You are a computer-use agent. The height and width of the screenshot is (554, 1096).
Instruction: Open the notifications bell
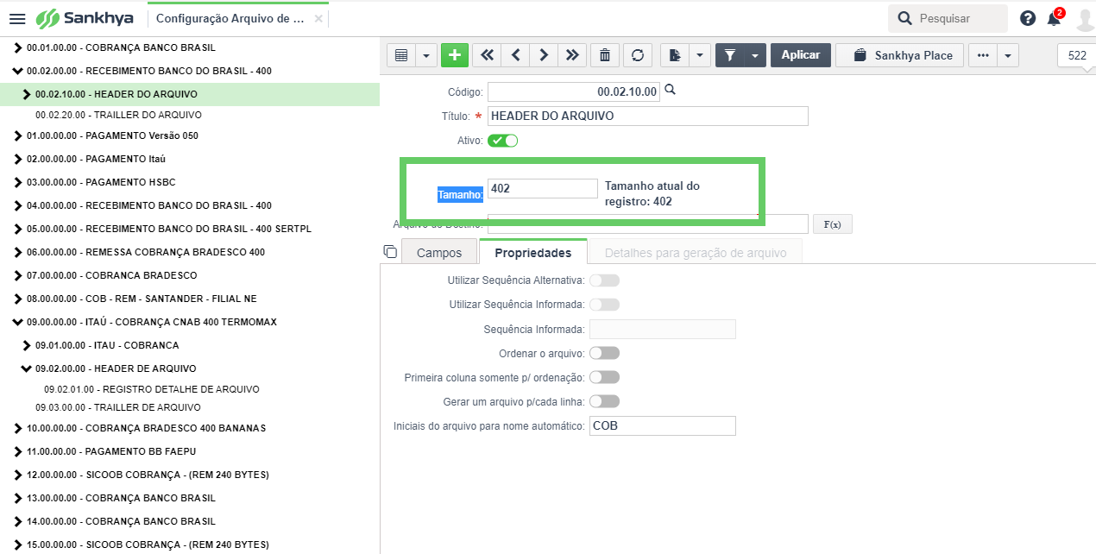1054,18
